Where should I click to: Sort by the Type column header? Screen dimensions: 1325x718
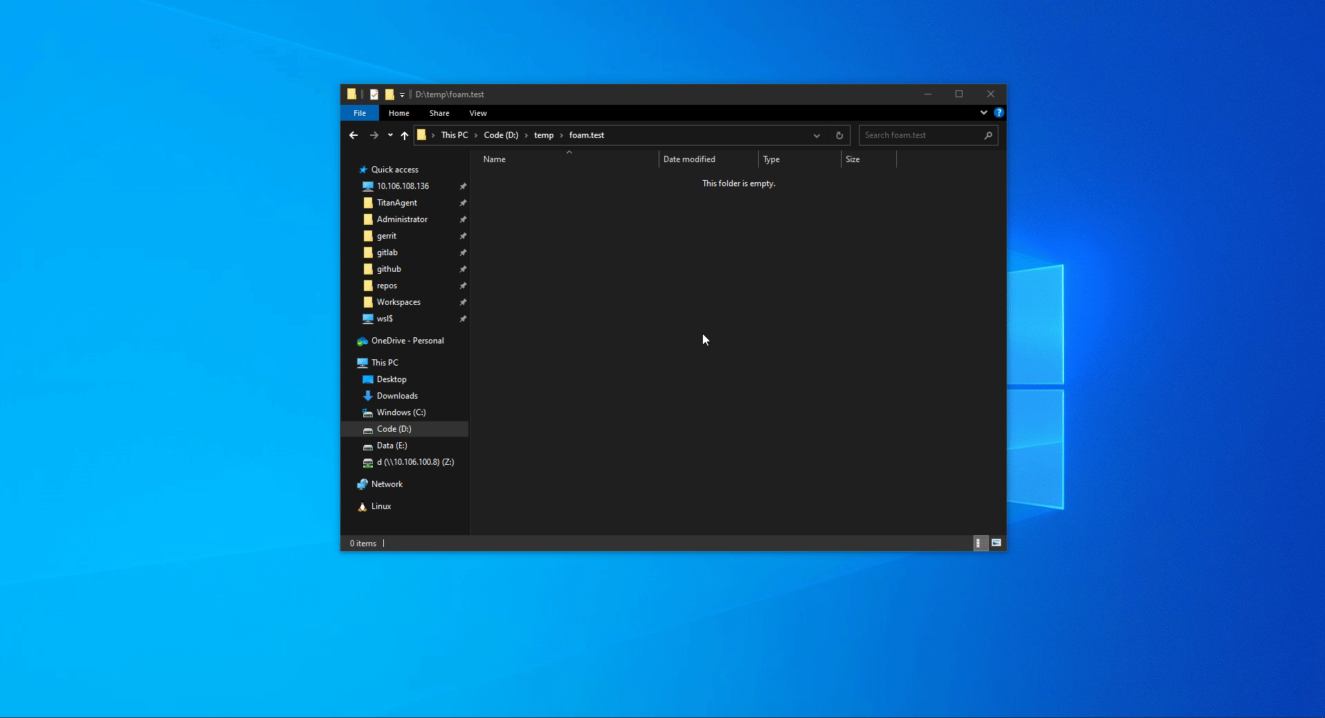(800, 159)
